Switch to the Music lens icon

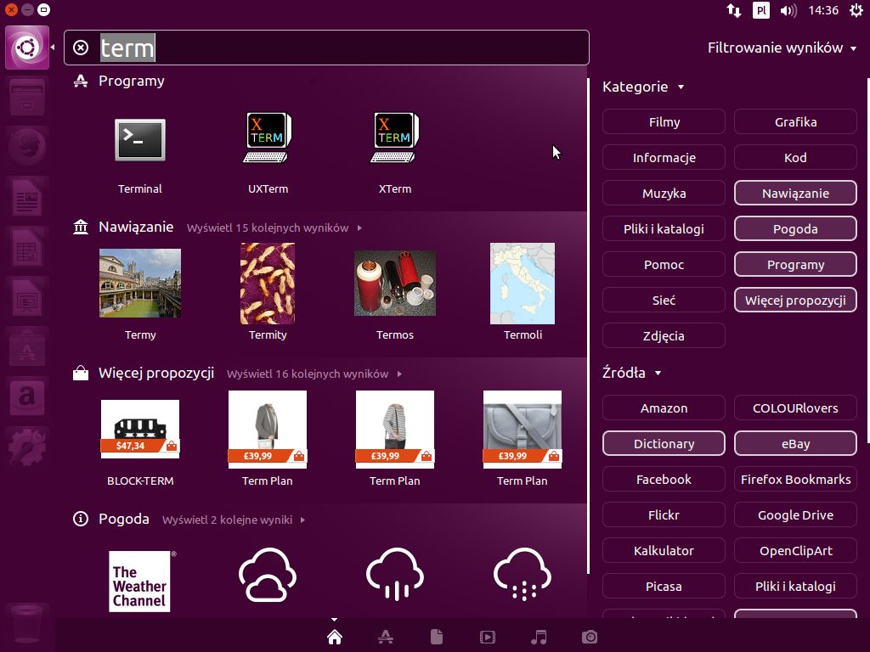point(538,637)
